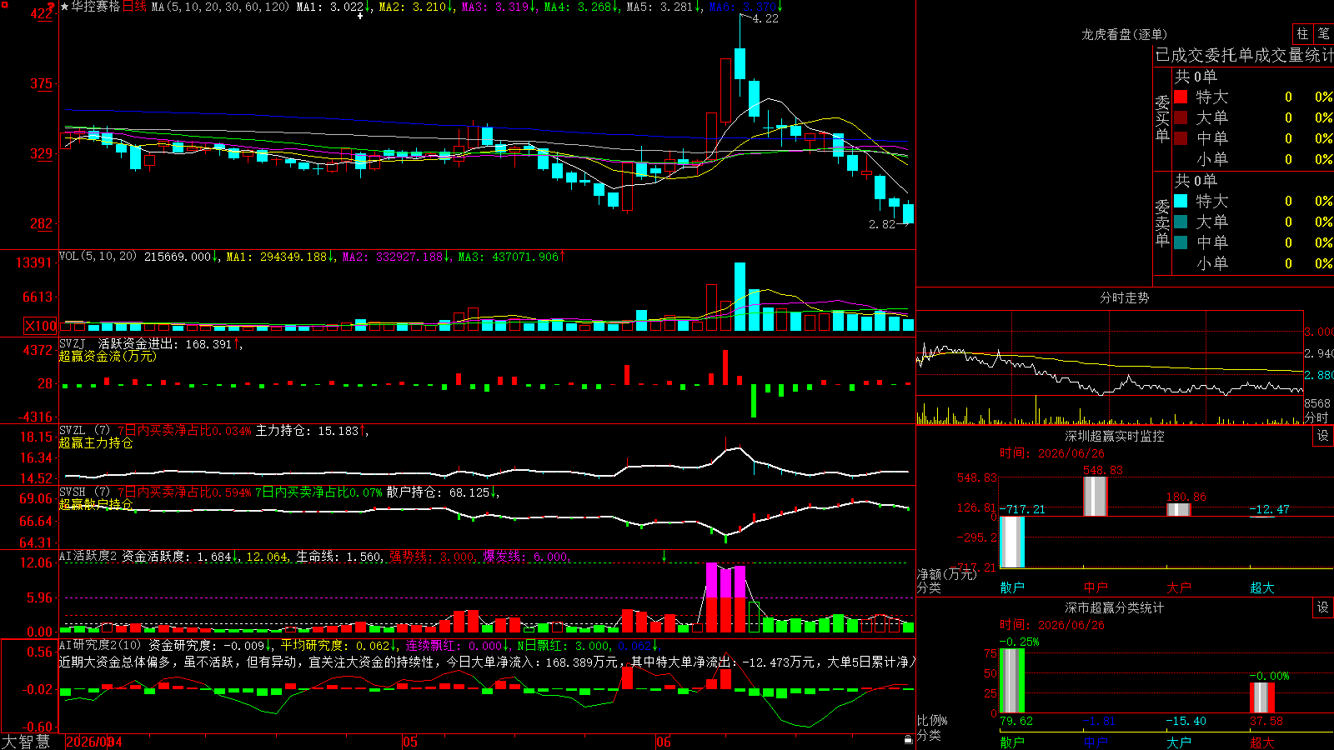
Task: Click the 超赢资金流(万元) label
Action: pyautogui.click(x=108, y=356)
